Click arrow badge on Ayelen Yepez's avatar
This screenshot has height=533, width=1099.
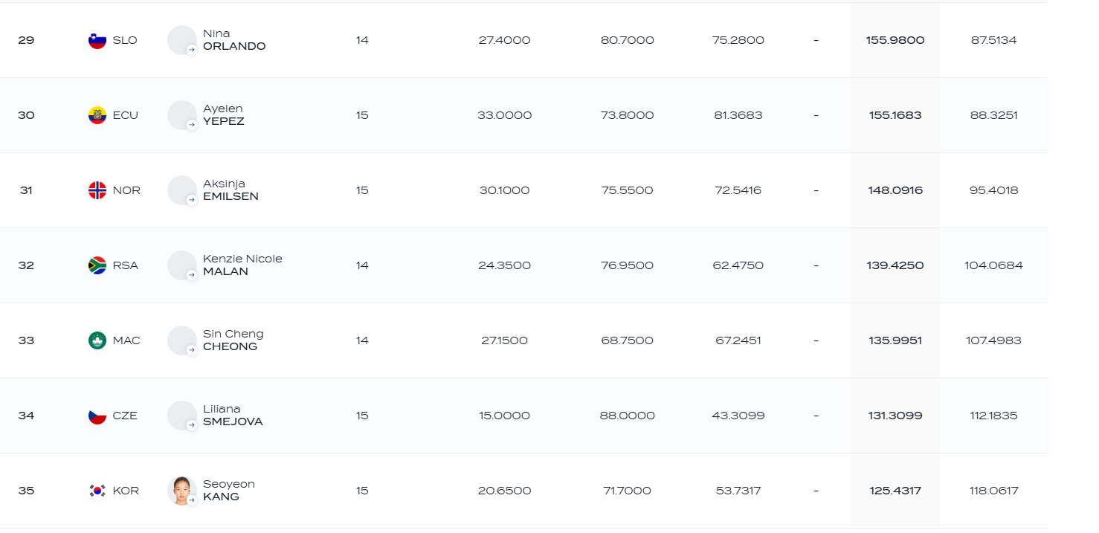click(191, 125)
